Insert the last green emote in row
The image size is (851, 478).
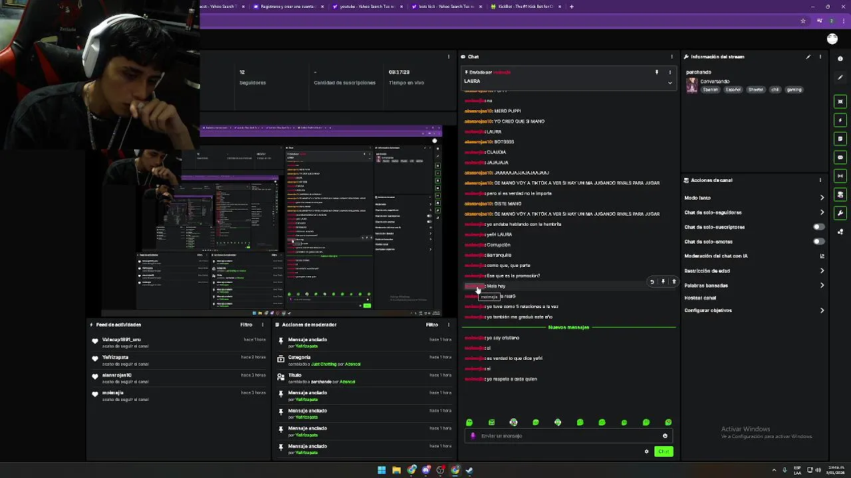click(x=668, y=422)
